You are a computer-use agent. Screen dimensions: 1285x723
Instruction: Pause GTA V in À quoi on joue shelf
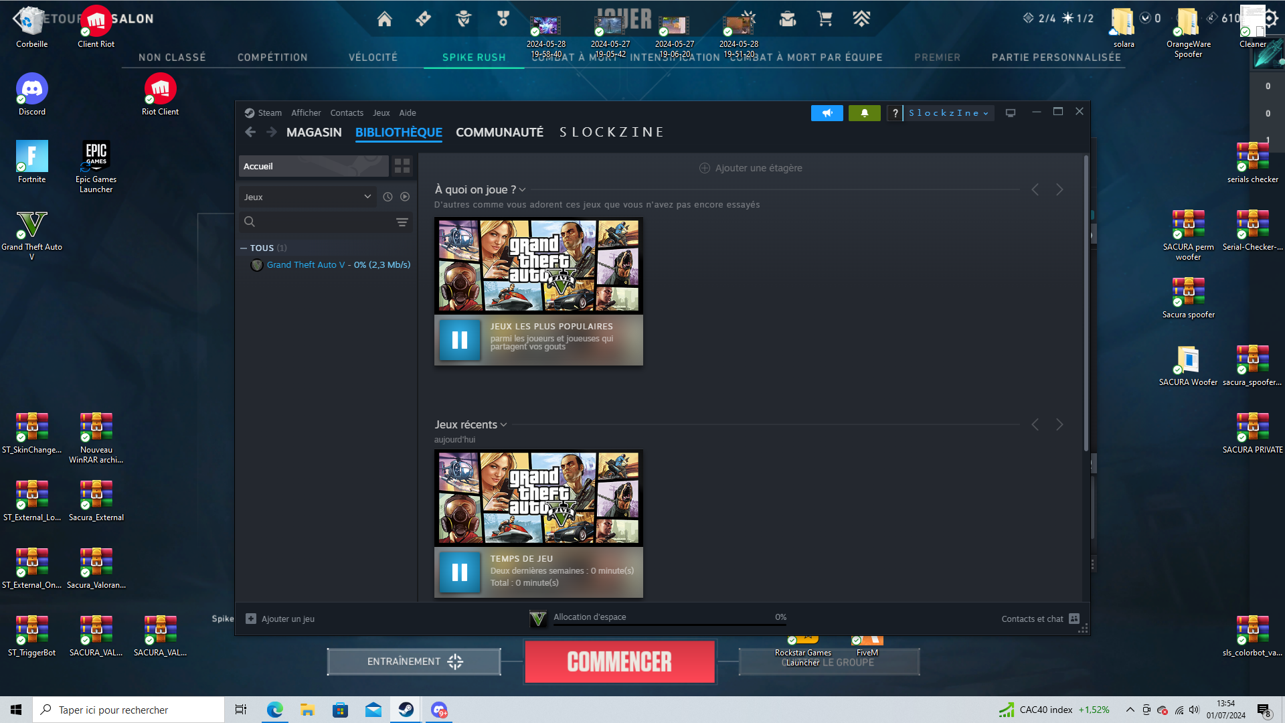coord(460,339)
